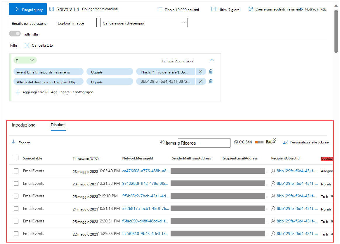Sort by Timestamp (UTC) column header

tap(86, 159)
